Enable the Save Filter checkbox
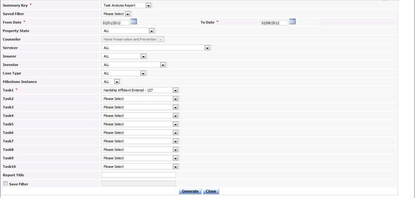This screenshot has width=415, height=198. tap(5, 183)
